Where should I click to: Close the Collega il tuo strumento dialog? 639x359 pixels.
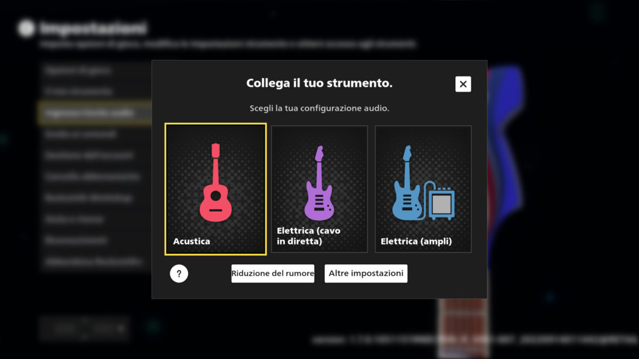(x=463, y=84)
